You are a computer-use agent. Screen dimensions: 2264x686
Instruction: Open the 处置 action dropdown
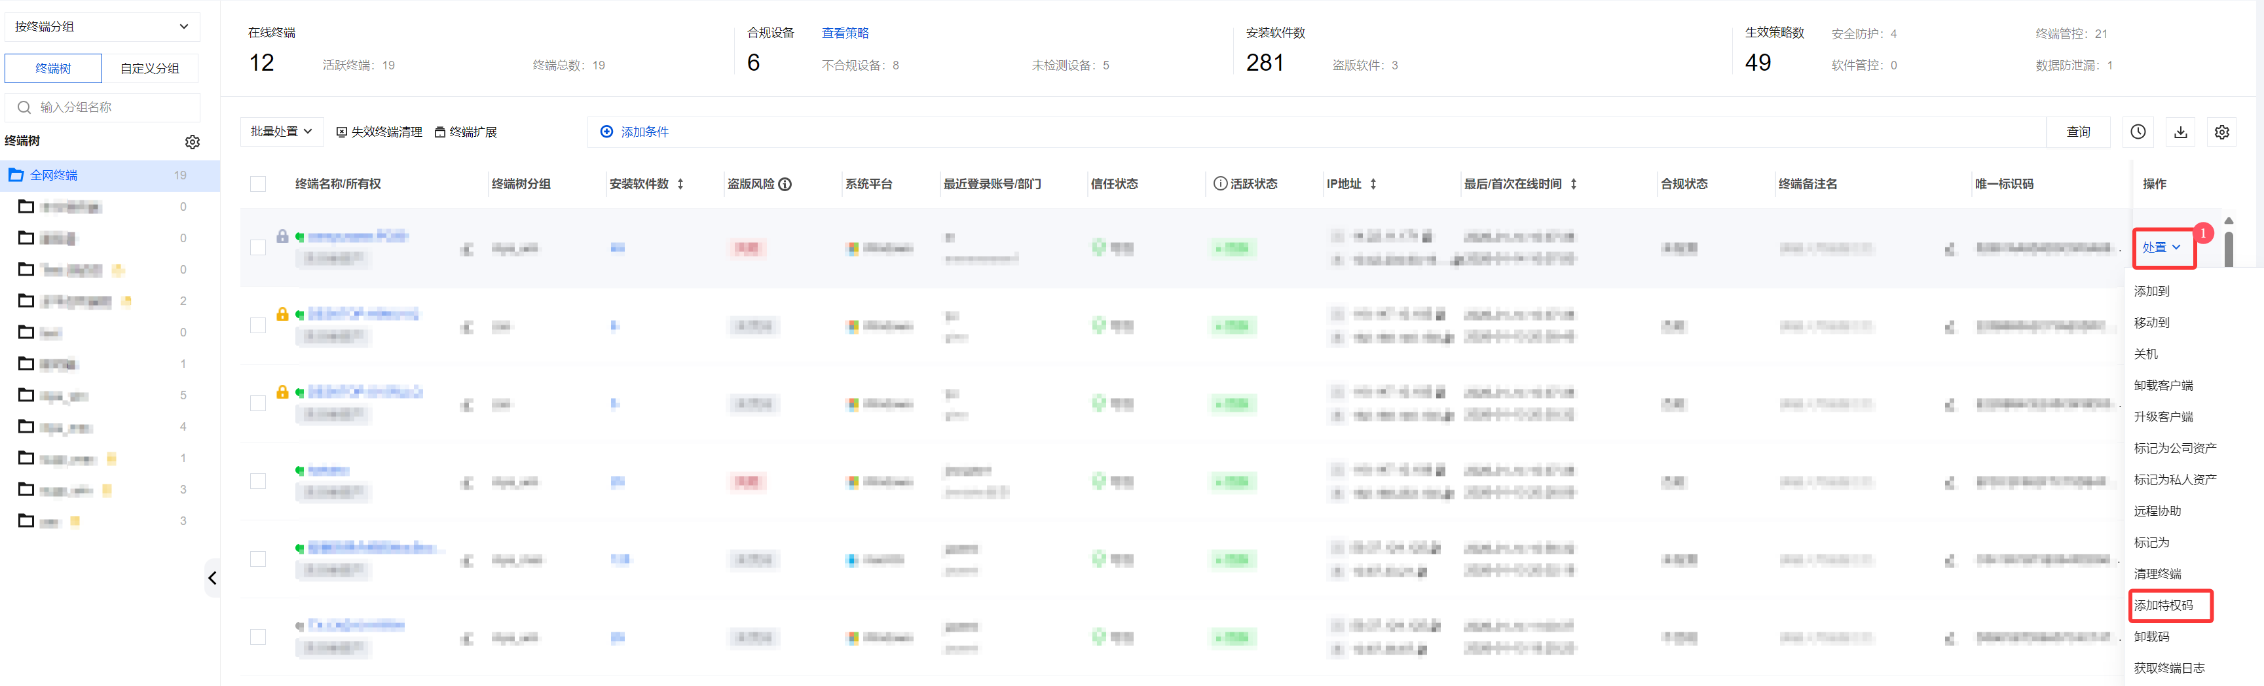(2161, 247)
